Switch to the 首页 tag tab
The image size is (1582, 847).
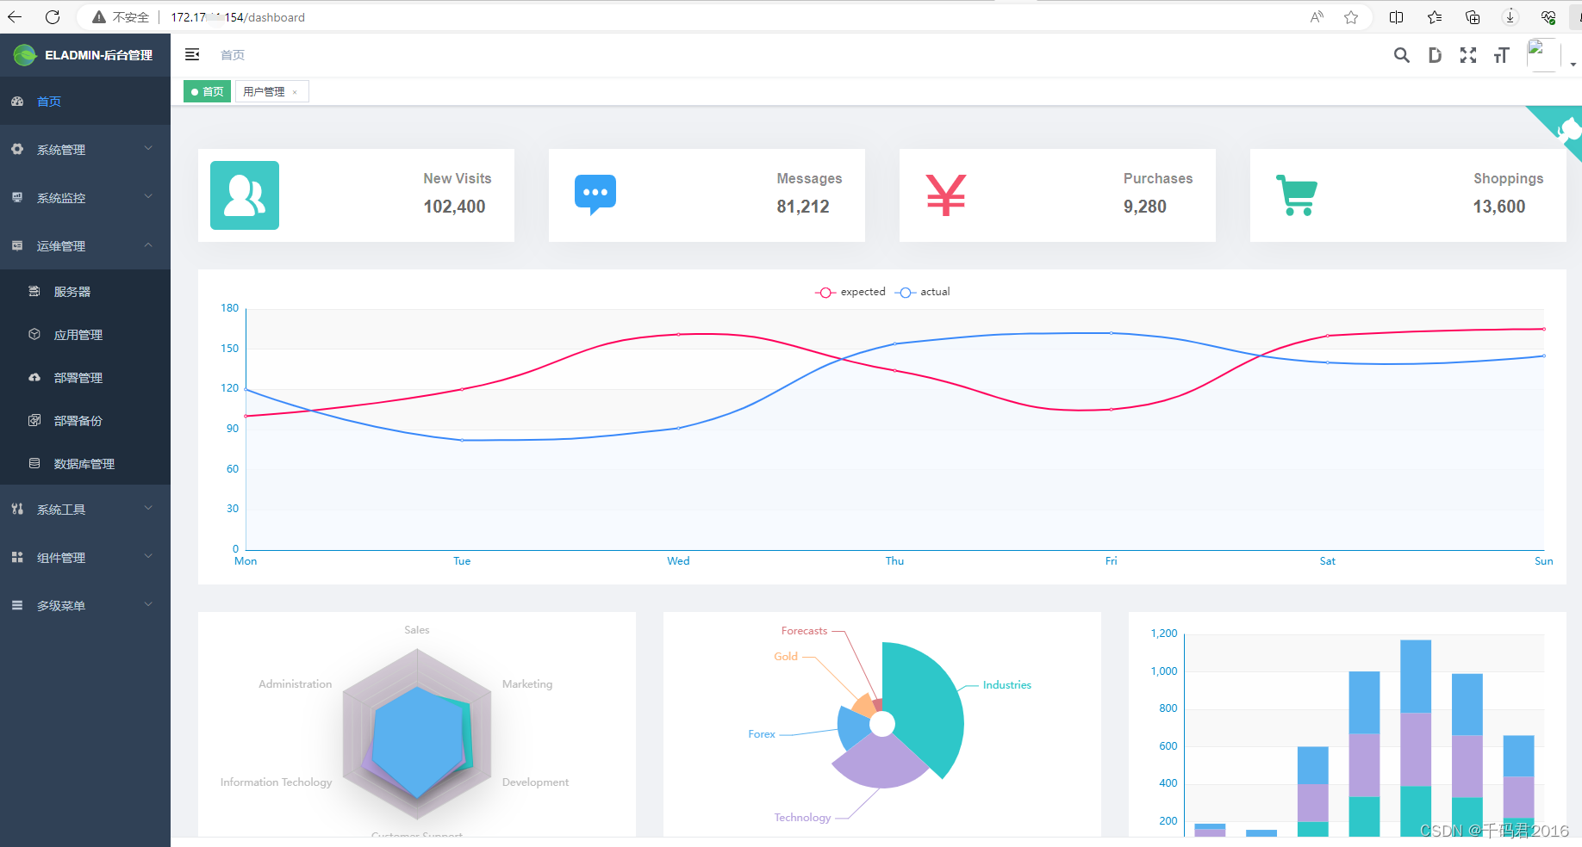pos(208,91)
